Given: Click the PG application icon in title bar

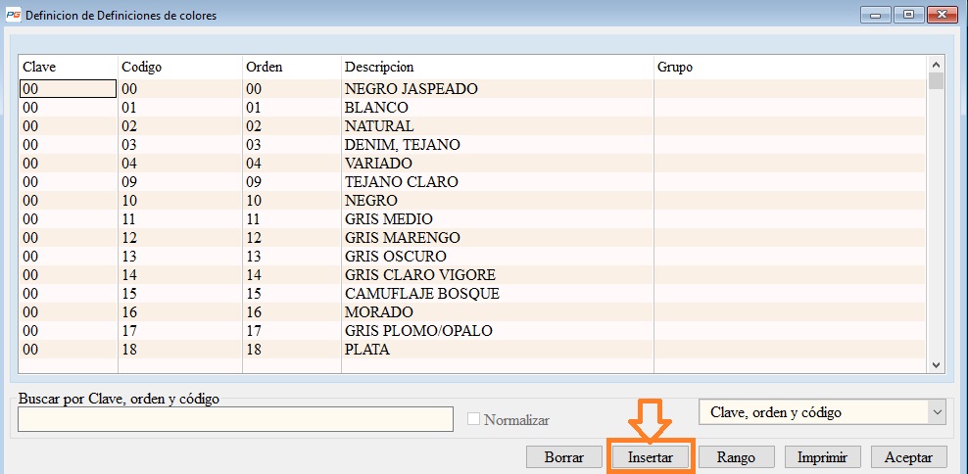Looking at the screenshot, I should coord(13,16).
